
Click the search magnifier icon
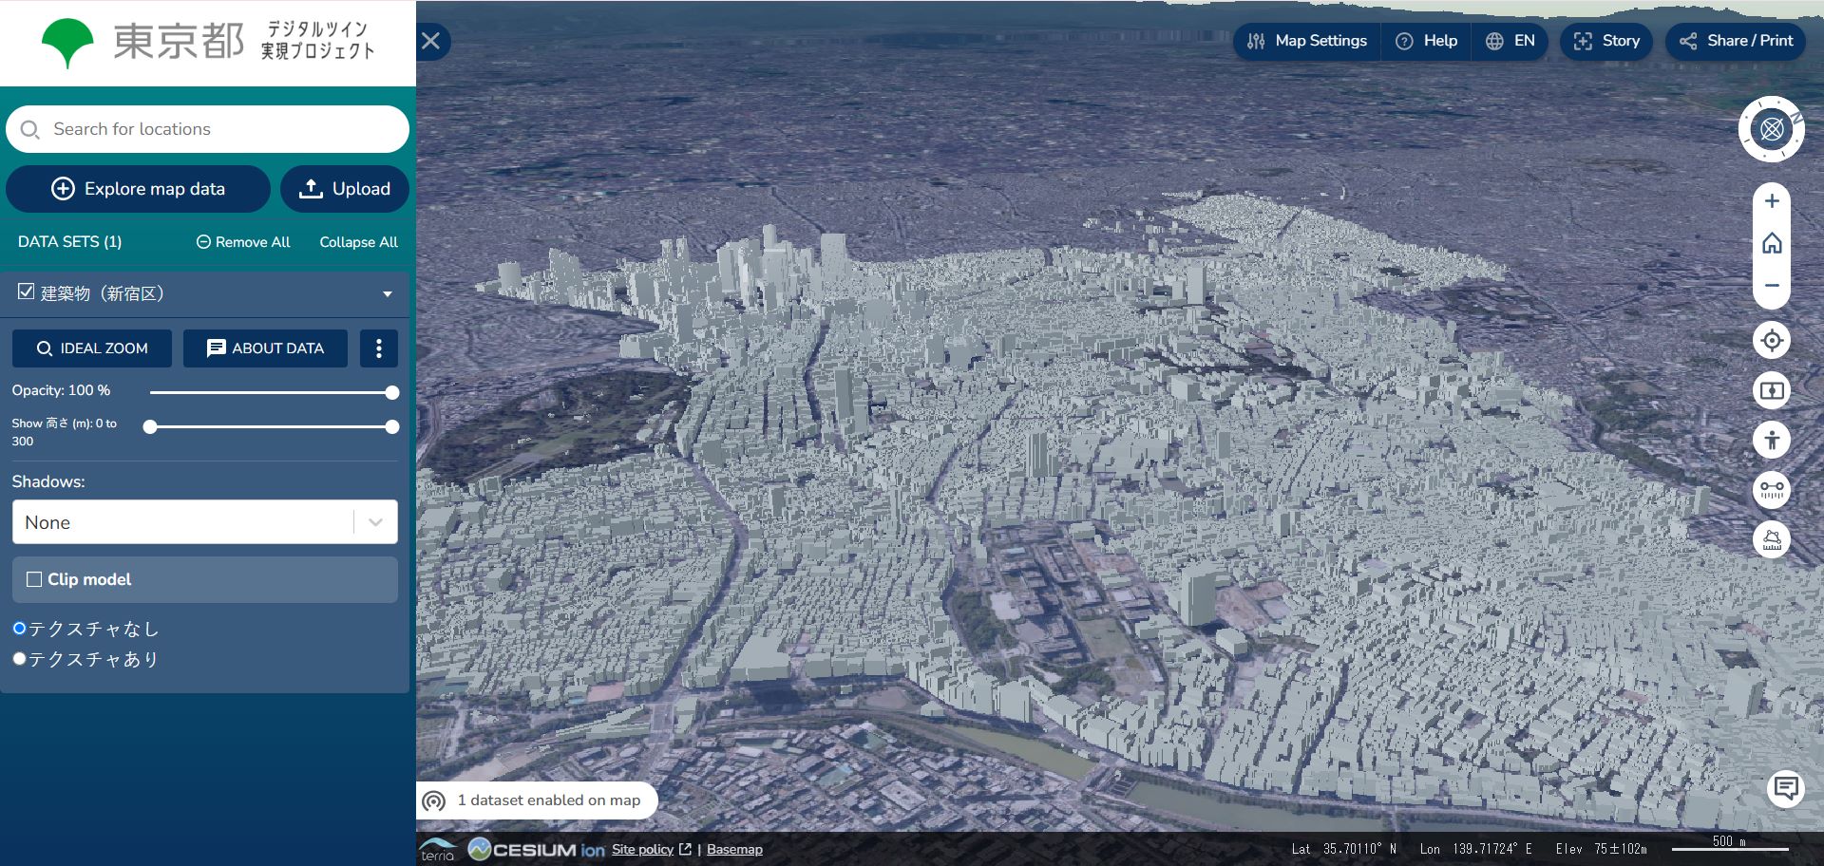[30, 129]
